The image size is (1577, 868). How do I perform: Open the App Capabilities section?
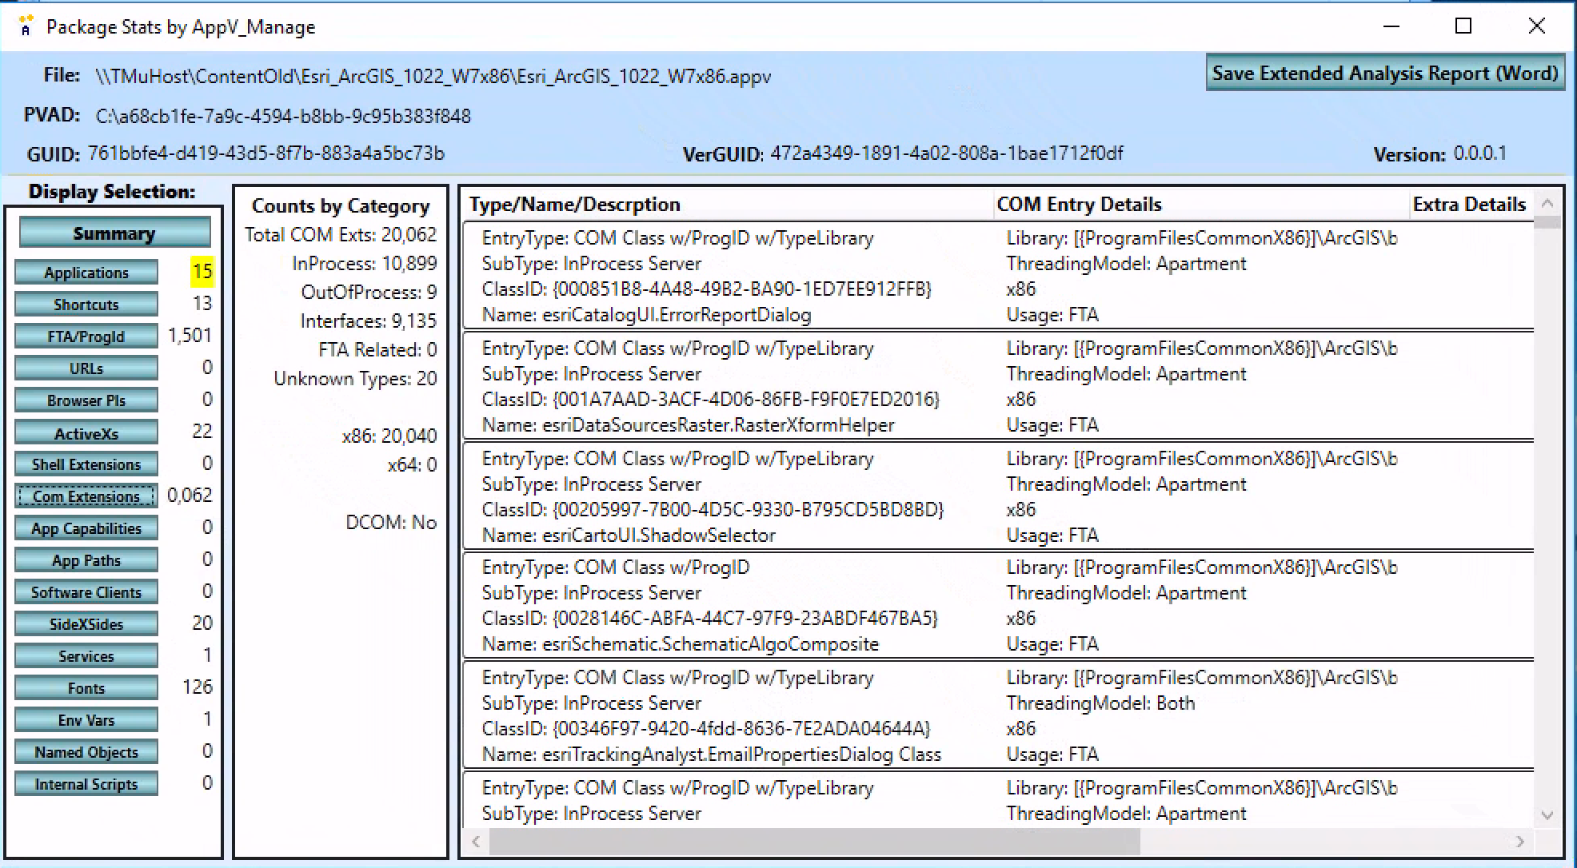(86, 528)
